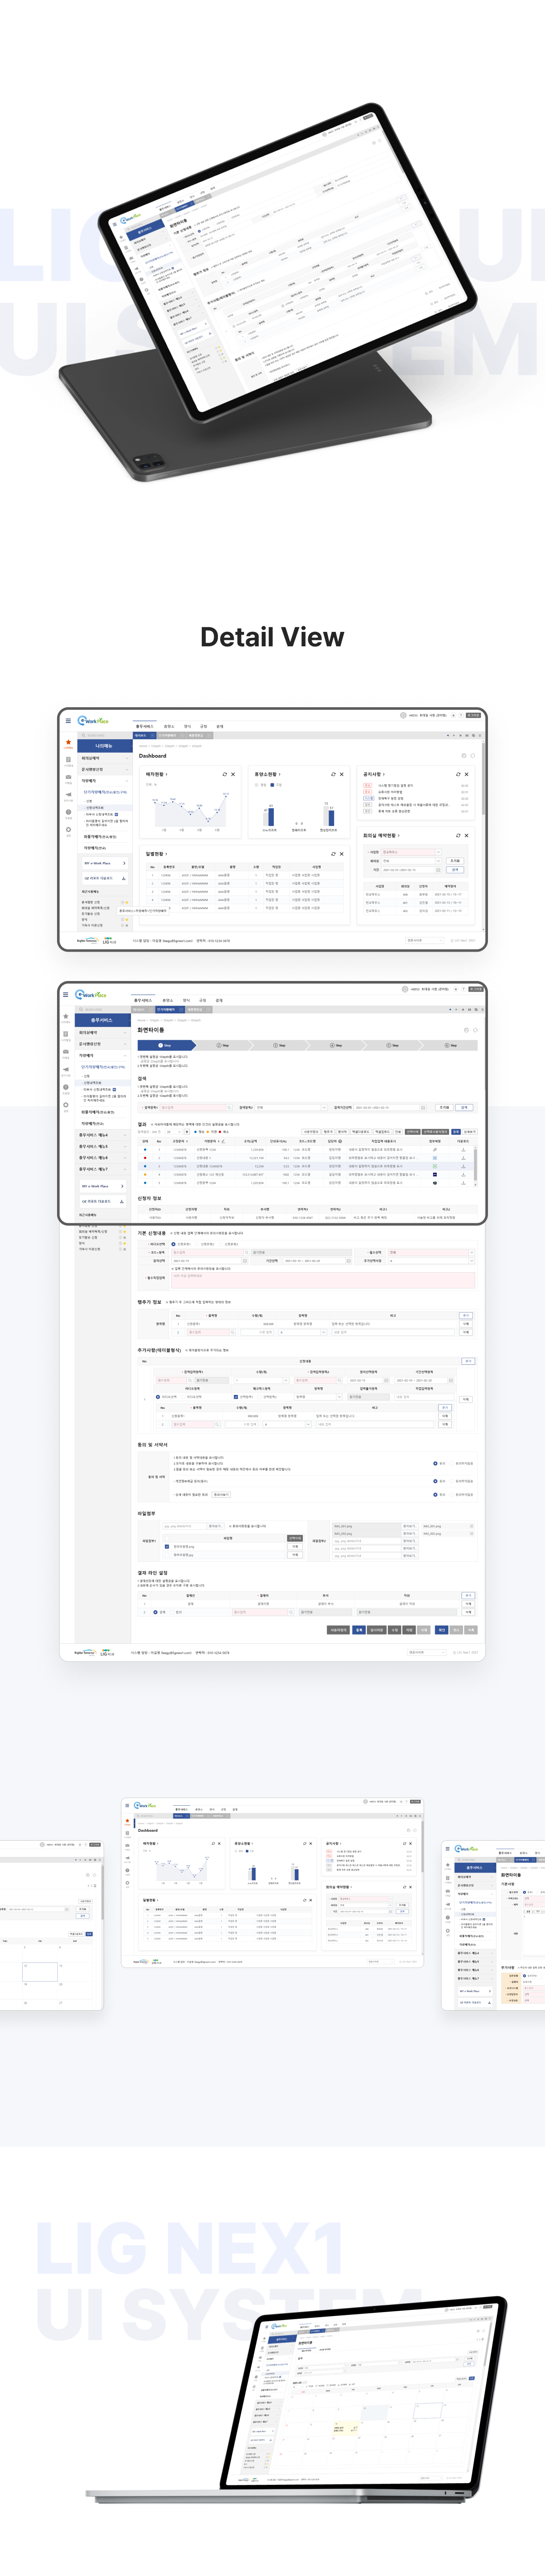Image resolution: width=545 pixels, height=2576 pixels.
Task: Click star favorites icon in large dashboard rail
Action: [x=69, y=742]
